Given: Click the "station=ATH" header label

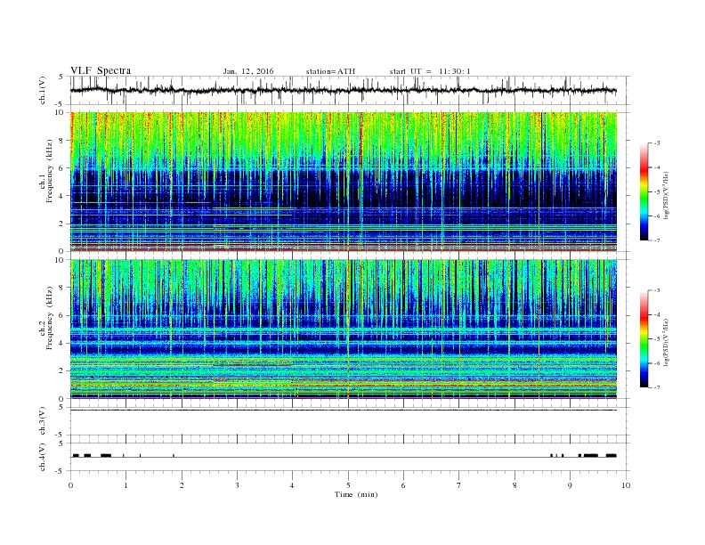Looking at the screenshot, I should point(330,71).
